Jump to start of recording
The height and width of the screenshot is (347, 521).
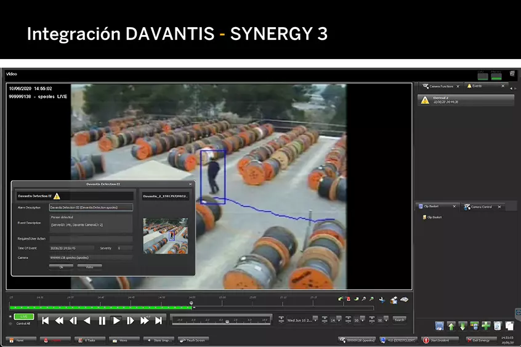(45, 321)
